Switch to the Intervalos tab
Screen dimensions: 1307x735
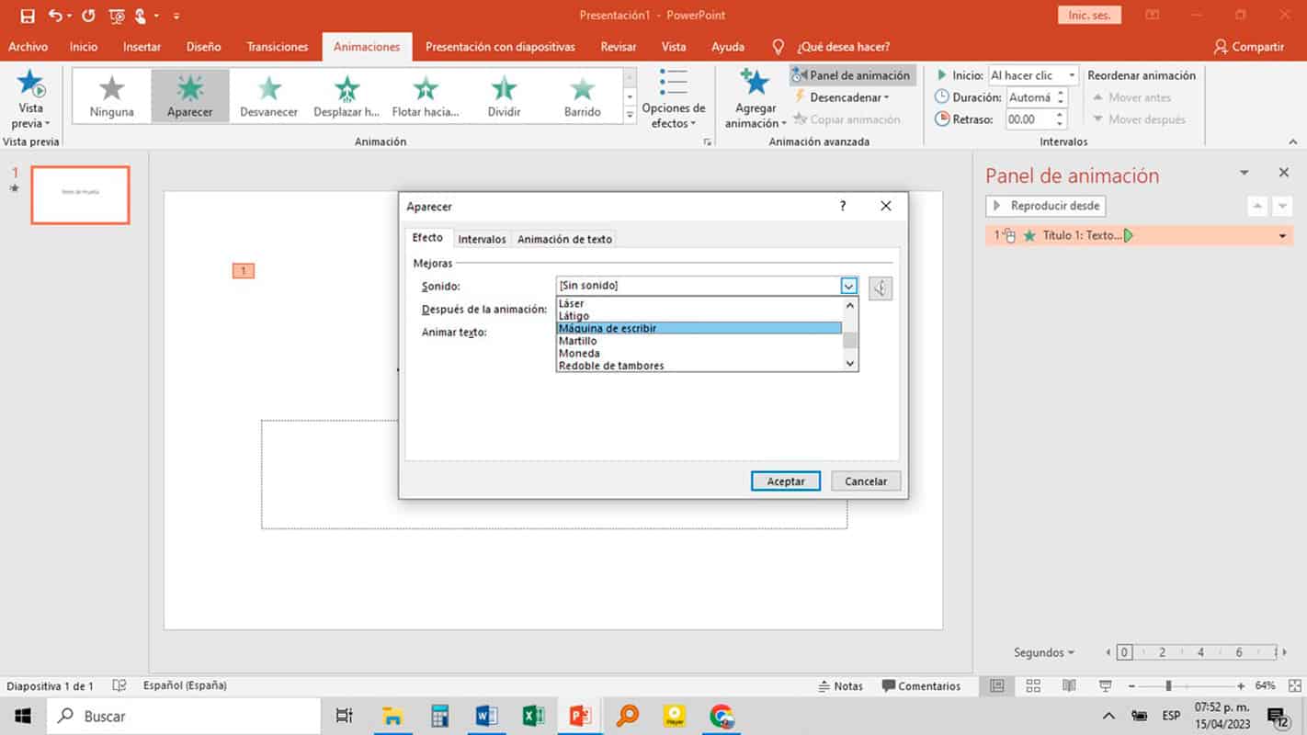point(482,239)
